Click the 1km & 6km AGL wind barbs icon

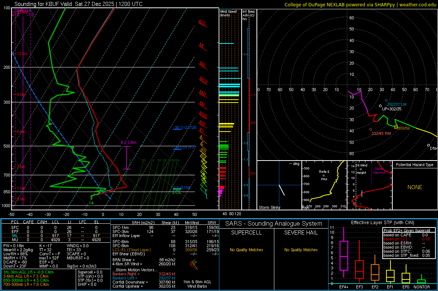(x=193, y=264)
